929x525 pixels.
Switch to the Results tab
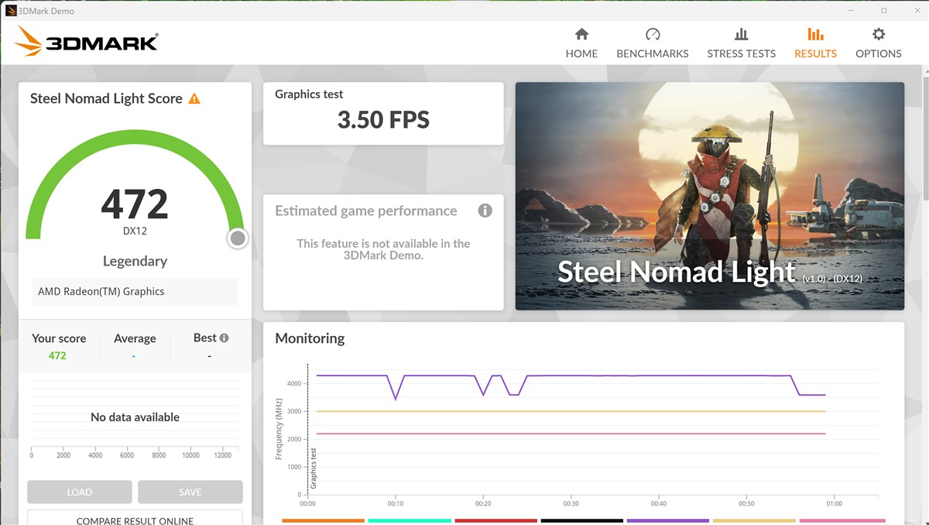(815, 43)
